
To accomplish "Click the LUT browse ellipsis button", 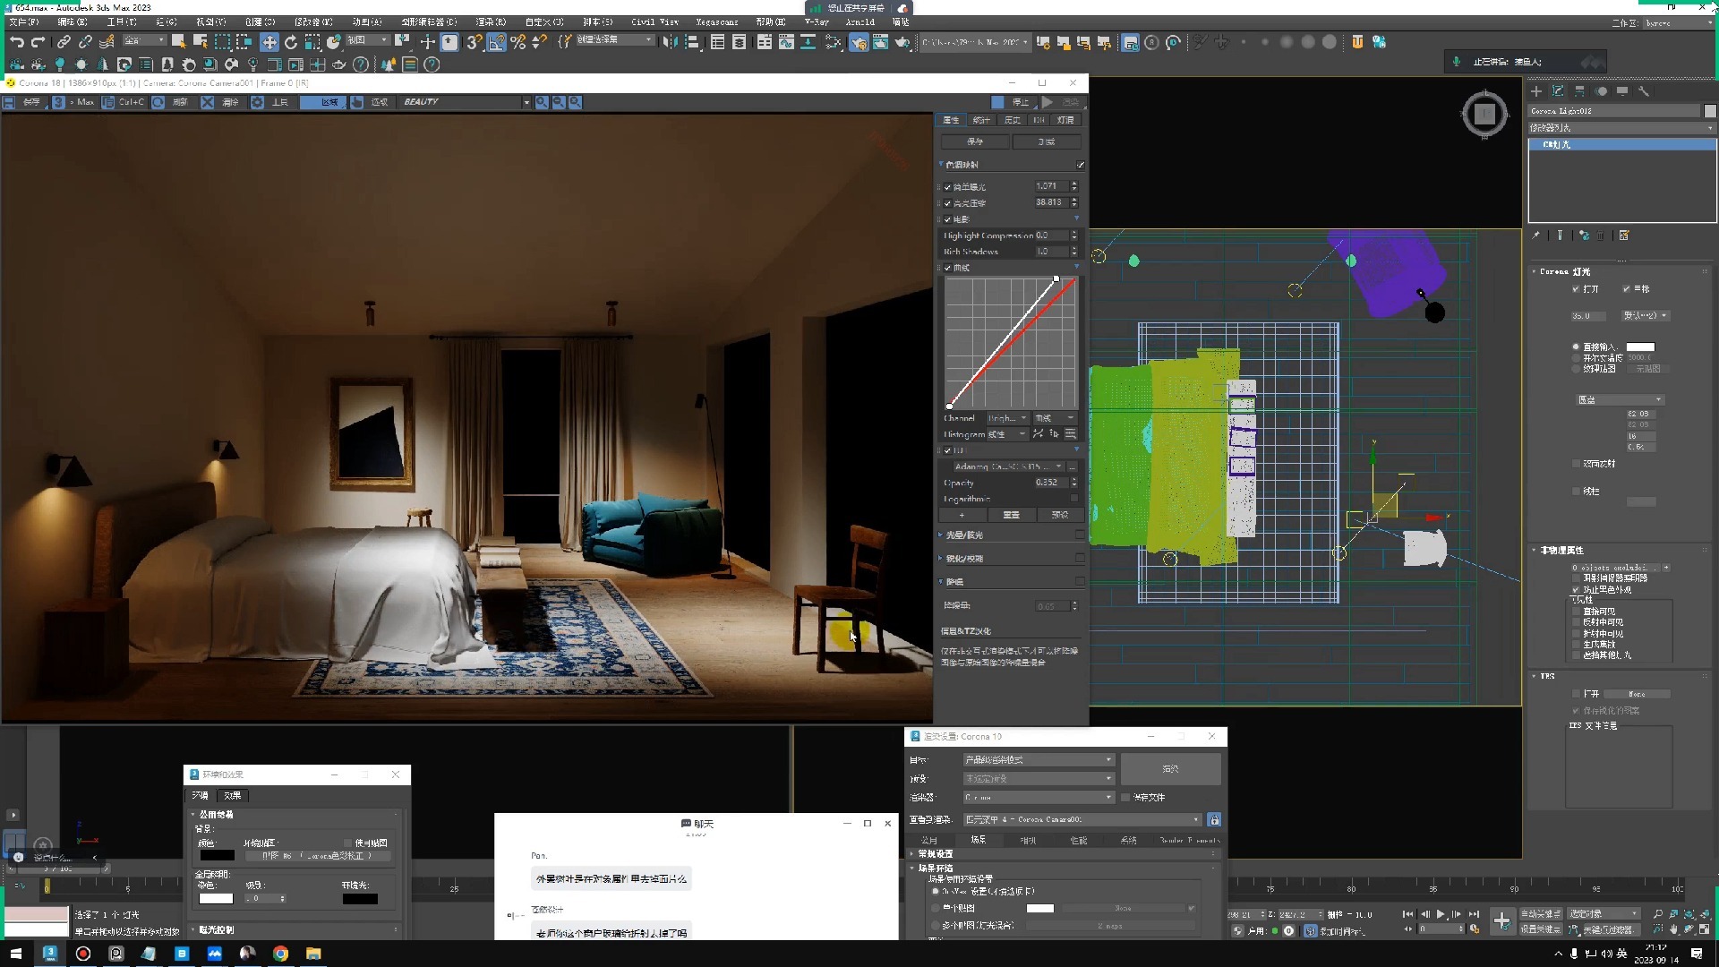I will pos(1073,466).
